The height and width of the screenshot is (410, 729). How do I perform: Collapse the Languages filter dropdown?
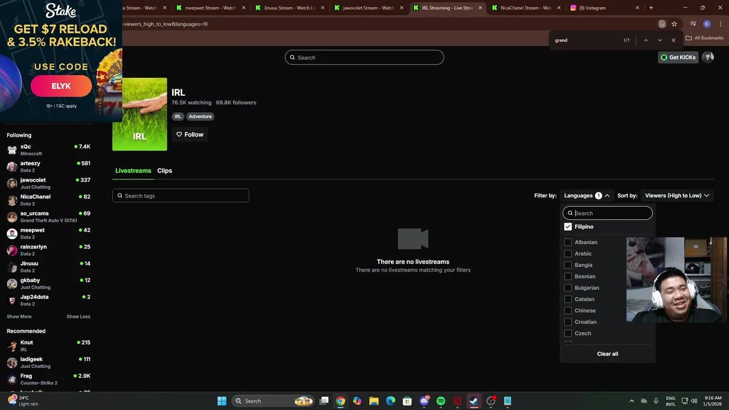pyautogui.click(x=587, y=195)
